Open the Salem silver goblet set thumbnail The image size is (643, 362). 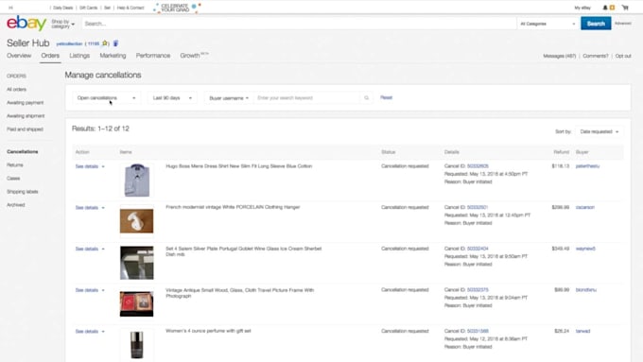(x=136, y=263)
